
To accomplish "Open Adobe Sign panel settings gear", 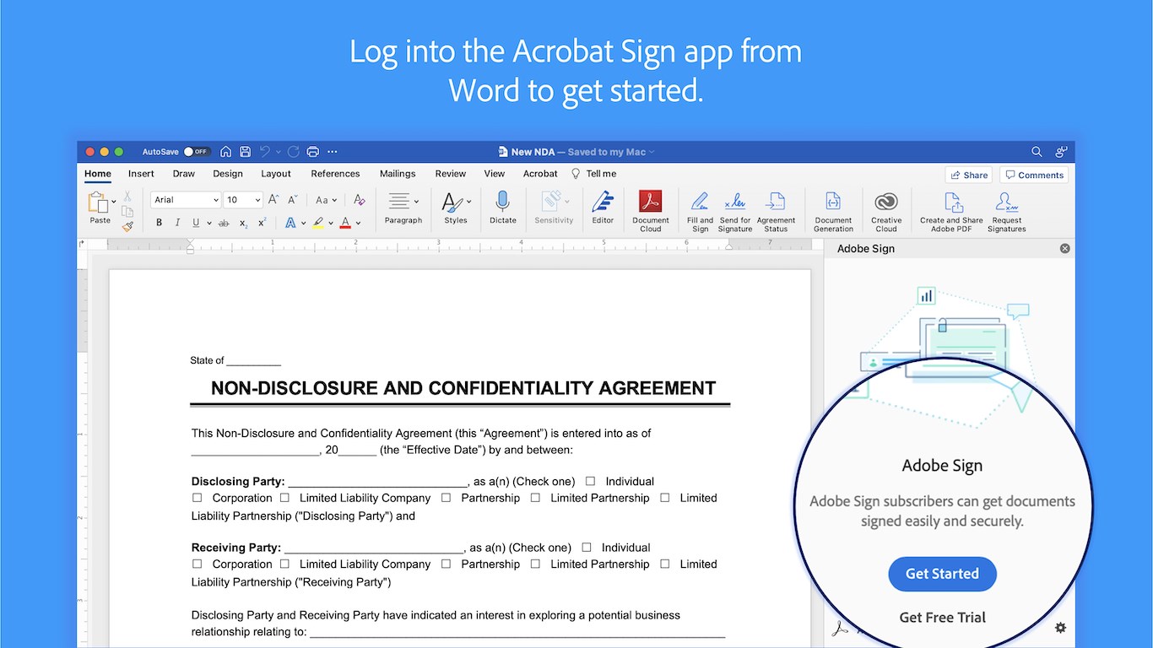I will (x=1060, y=628).
